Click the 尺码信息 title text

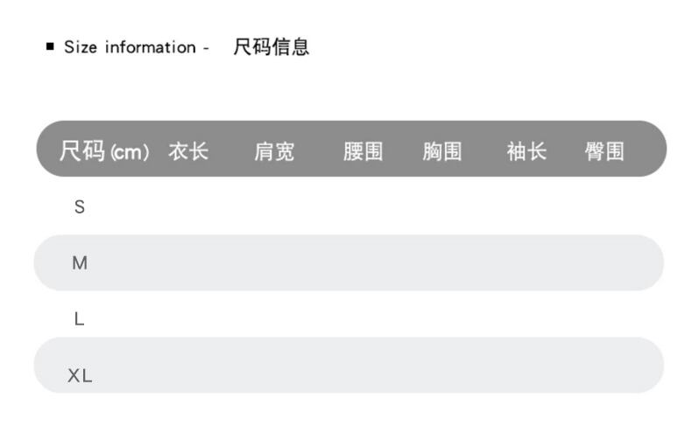click(271, 47)
